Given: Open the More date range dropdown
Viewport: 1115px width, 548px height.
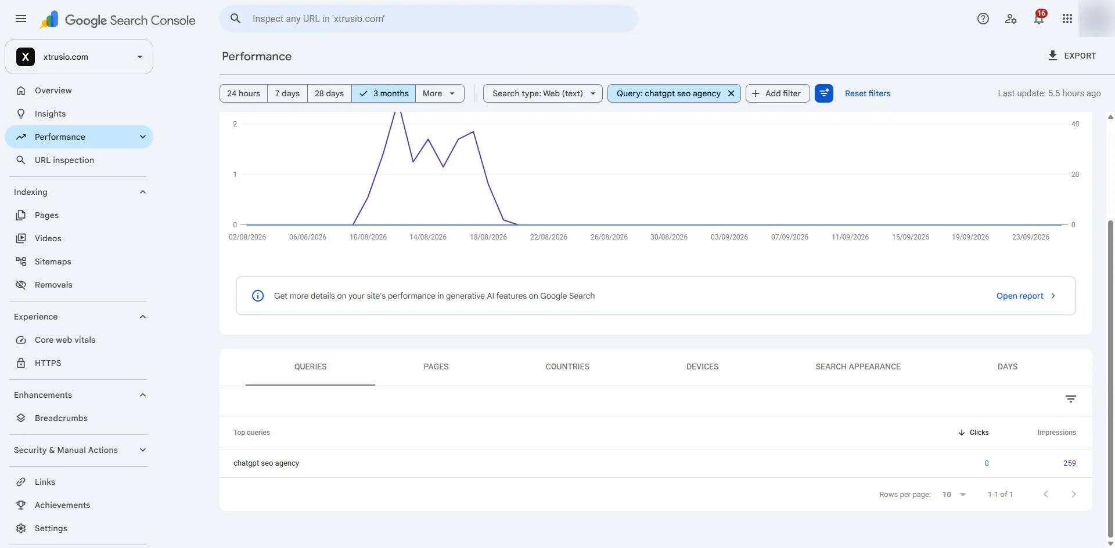Looking at the screenshot, I should [x=440, y=93].
